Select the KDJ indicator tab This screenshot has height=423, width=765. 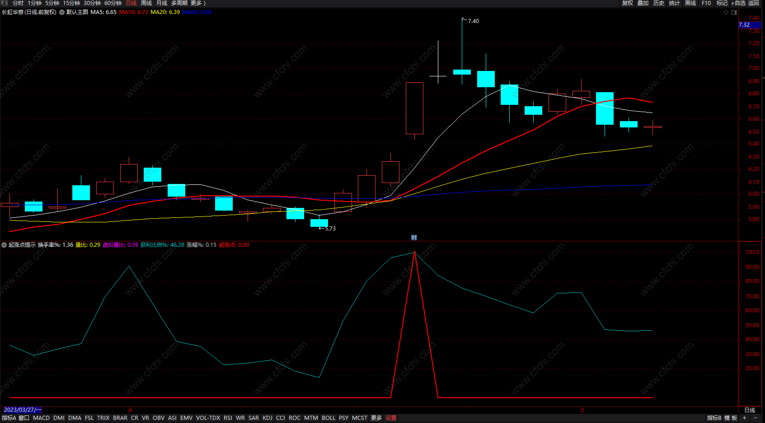coord(268,418)
